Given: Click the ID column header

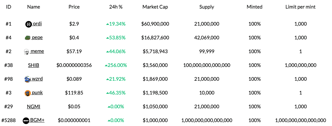Looking at the screenshot, I should coord(9,7).
